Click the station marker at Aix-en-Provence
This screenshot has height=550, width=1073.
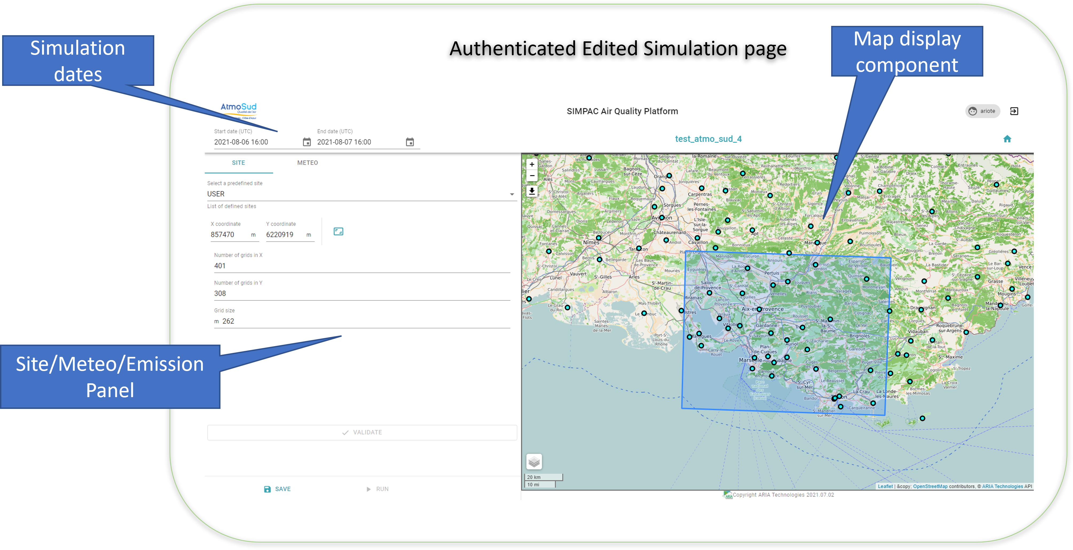(x=759, y=309)
